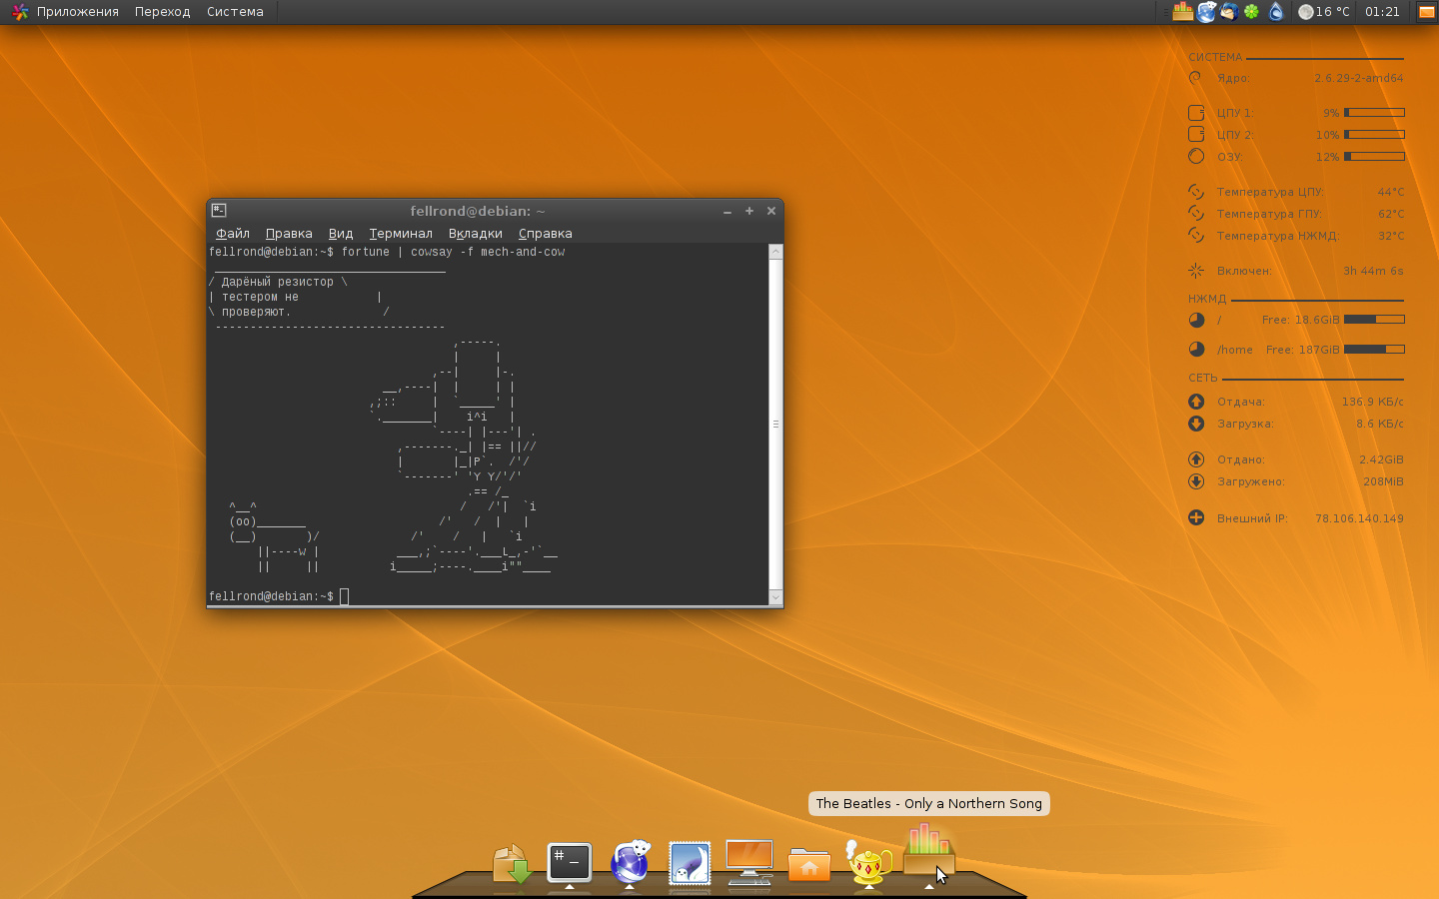
Task: Open the Терминал menu
Action: pos(401,234)
